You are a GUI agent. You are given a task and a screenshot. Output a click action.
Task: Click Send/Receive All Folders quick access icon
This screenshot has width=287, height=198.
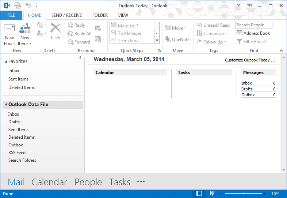pos(18,5)
